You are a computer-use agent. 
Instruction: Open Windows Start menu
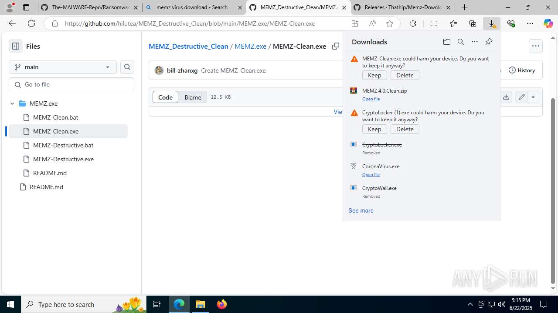10,304
